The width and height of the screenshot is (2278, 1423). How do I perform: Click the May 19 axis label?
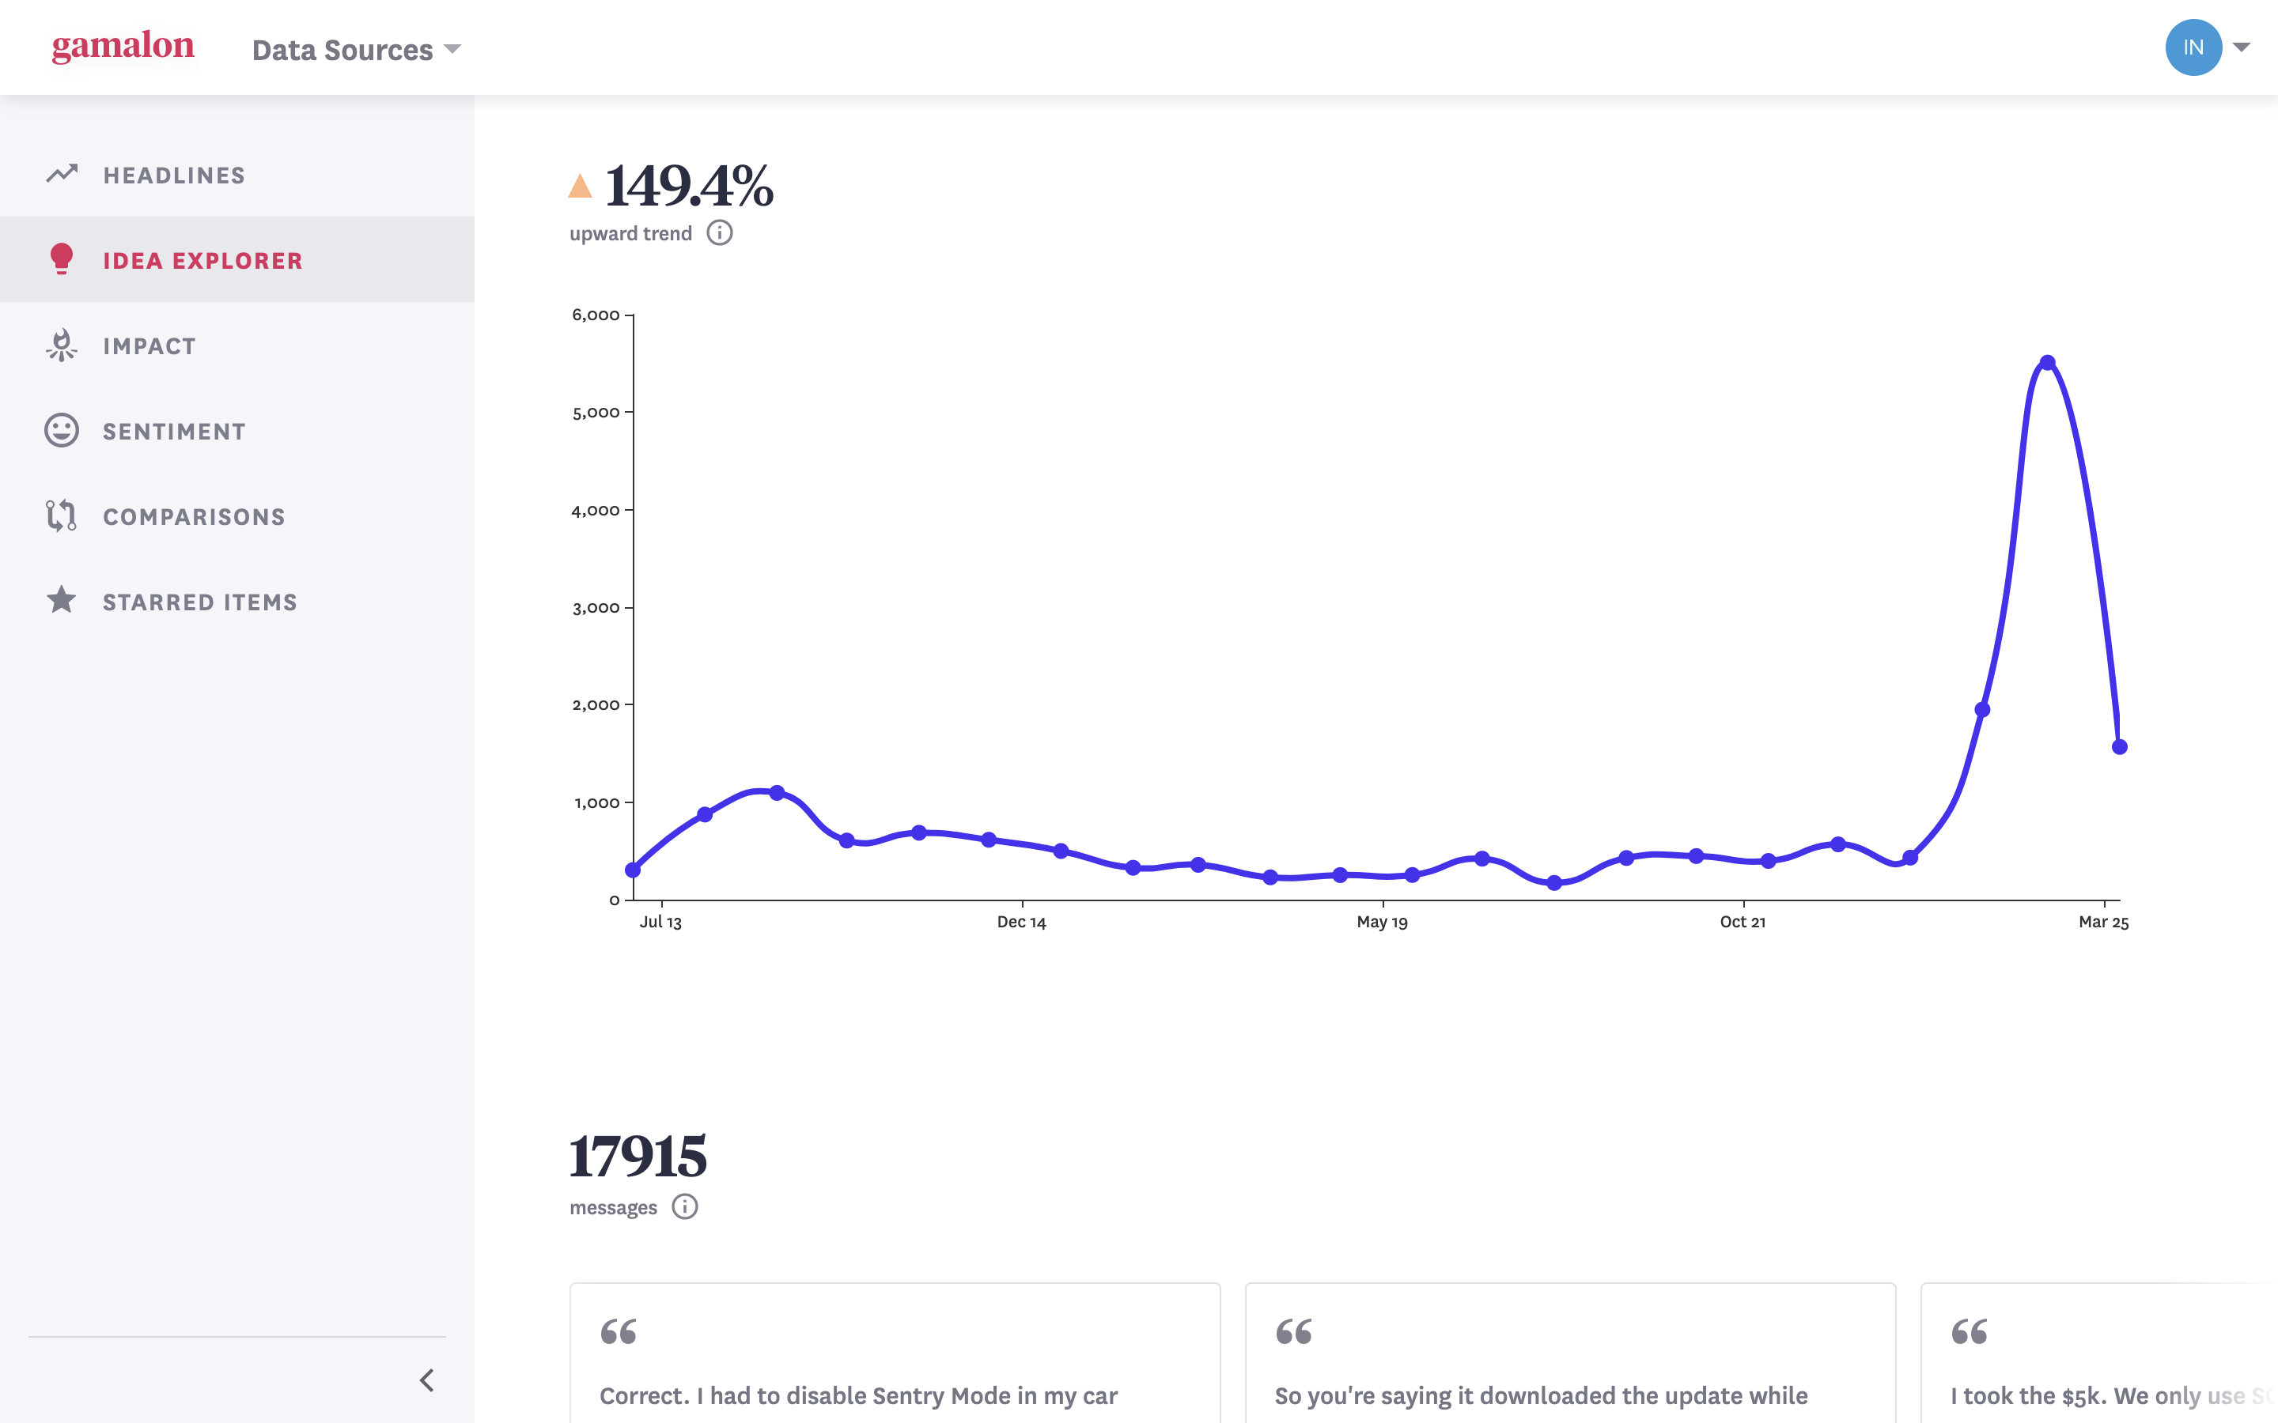pyautogui.click(x=1383, y=923)
